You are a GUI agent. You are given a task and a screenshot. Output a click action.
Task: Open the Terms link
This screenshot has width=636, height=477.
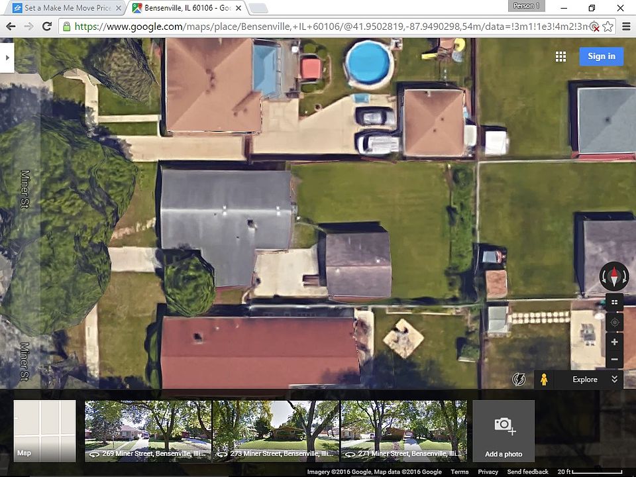(460, 472)
